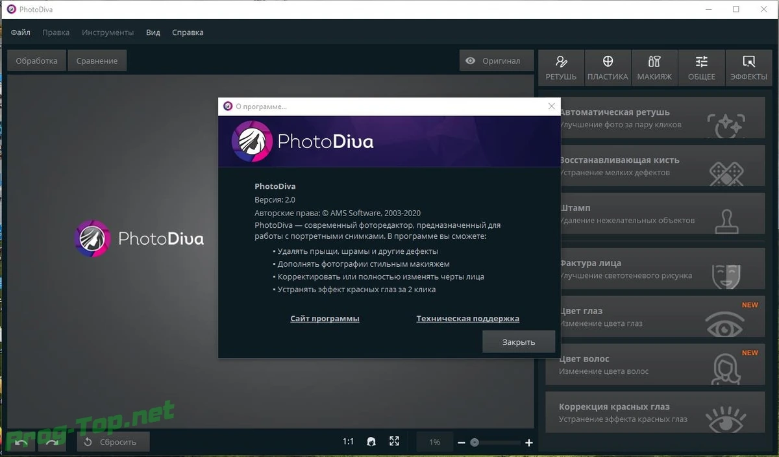Open the Инструменты menu
This screenshot has height=457, width=779.
coord(108,32)
